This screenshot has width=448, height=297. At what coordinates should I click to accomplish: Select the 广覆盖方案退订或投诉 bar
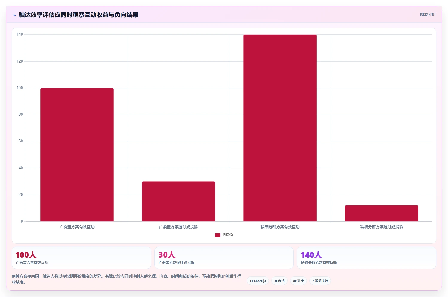[x=179, y=201]
